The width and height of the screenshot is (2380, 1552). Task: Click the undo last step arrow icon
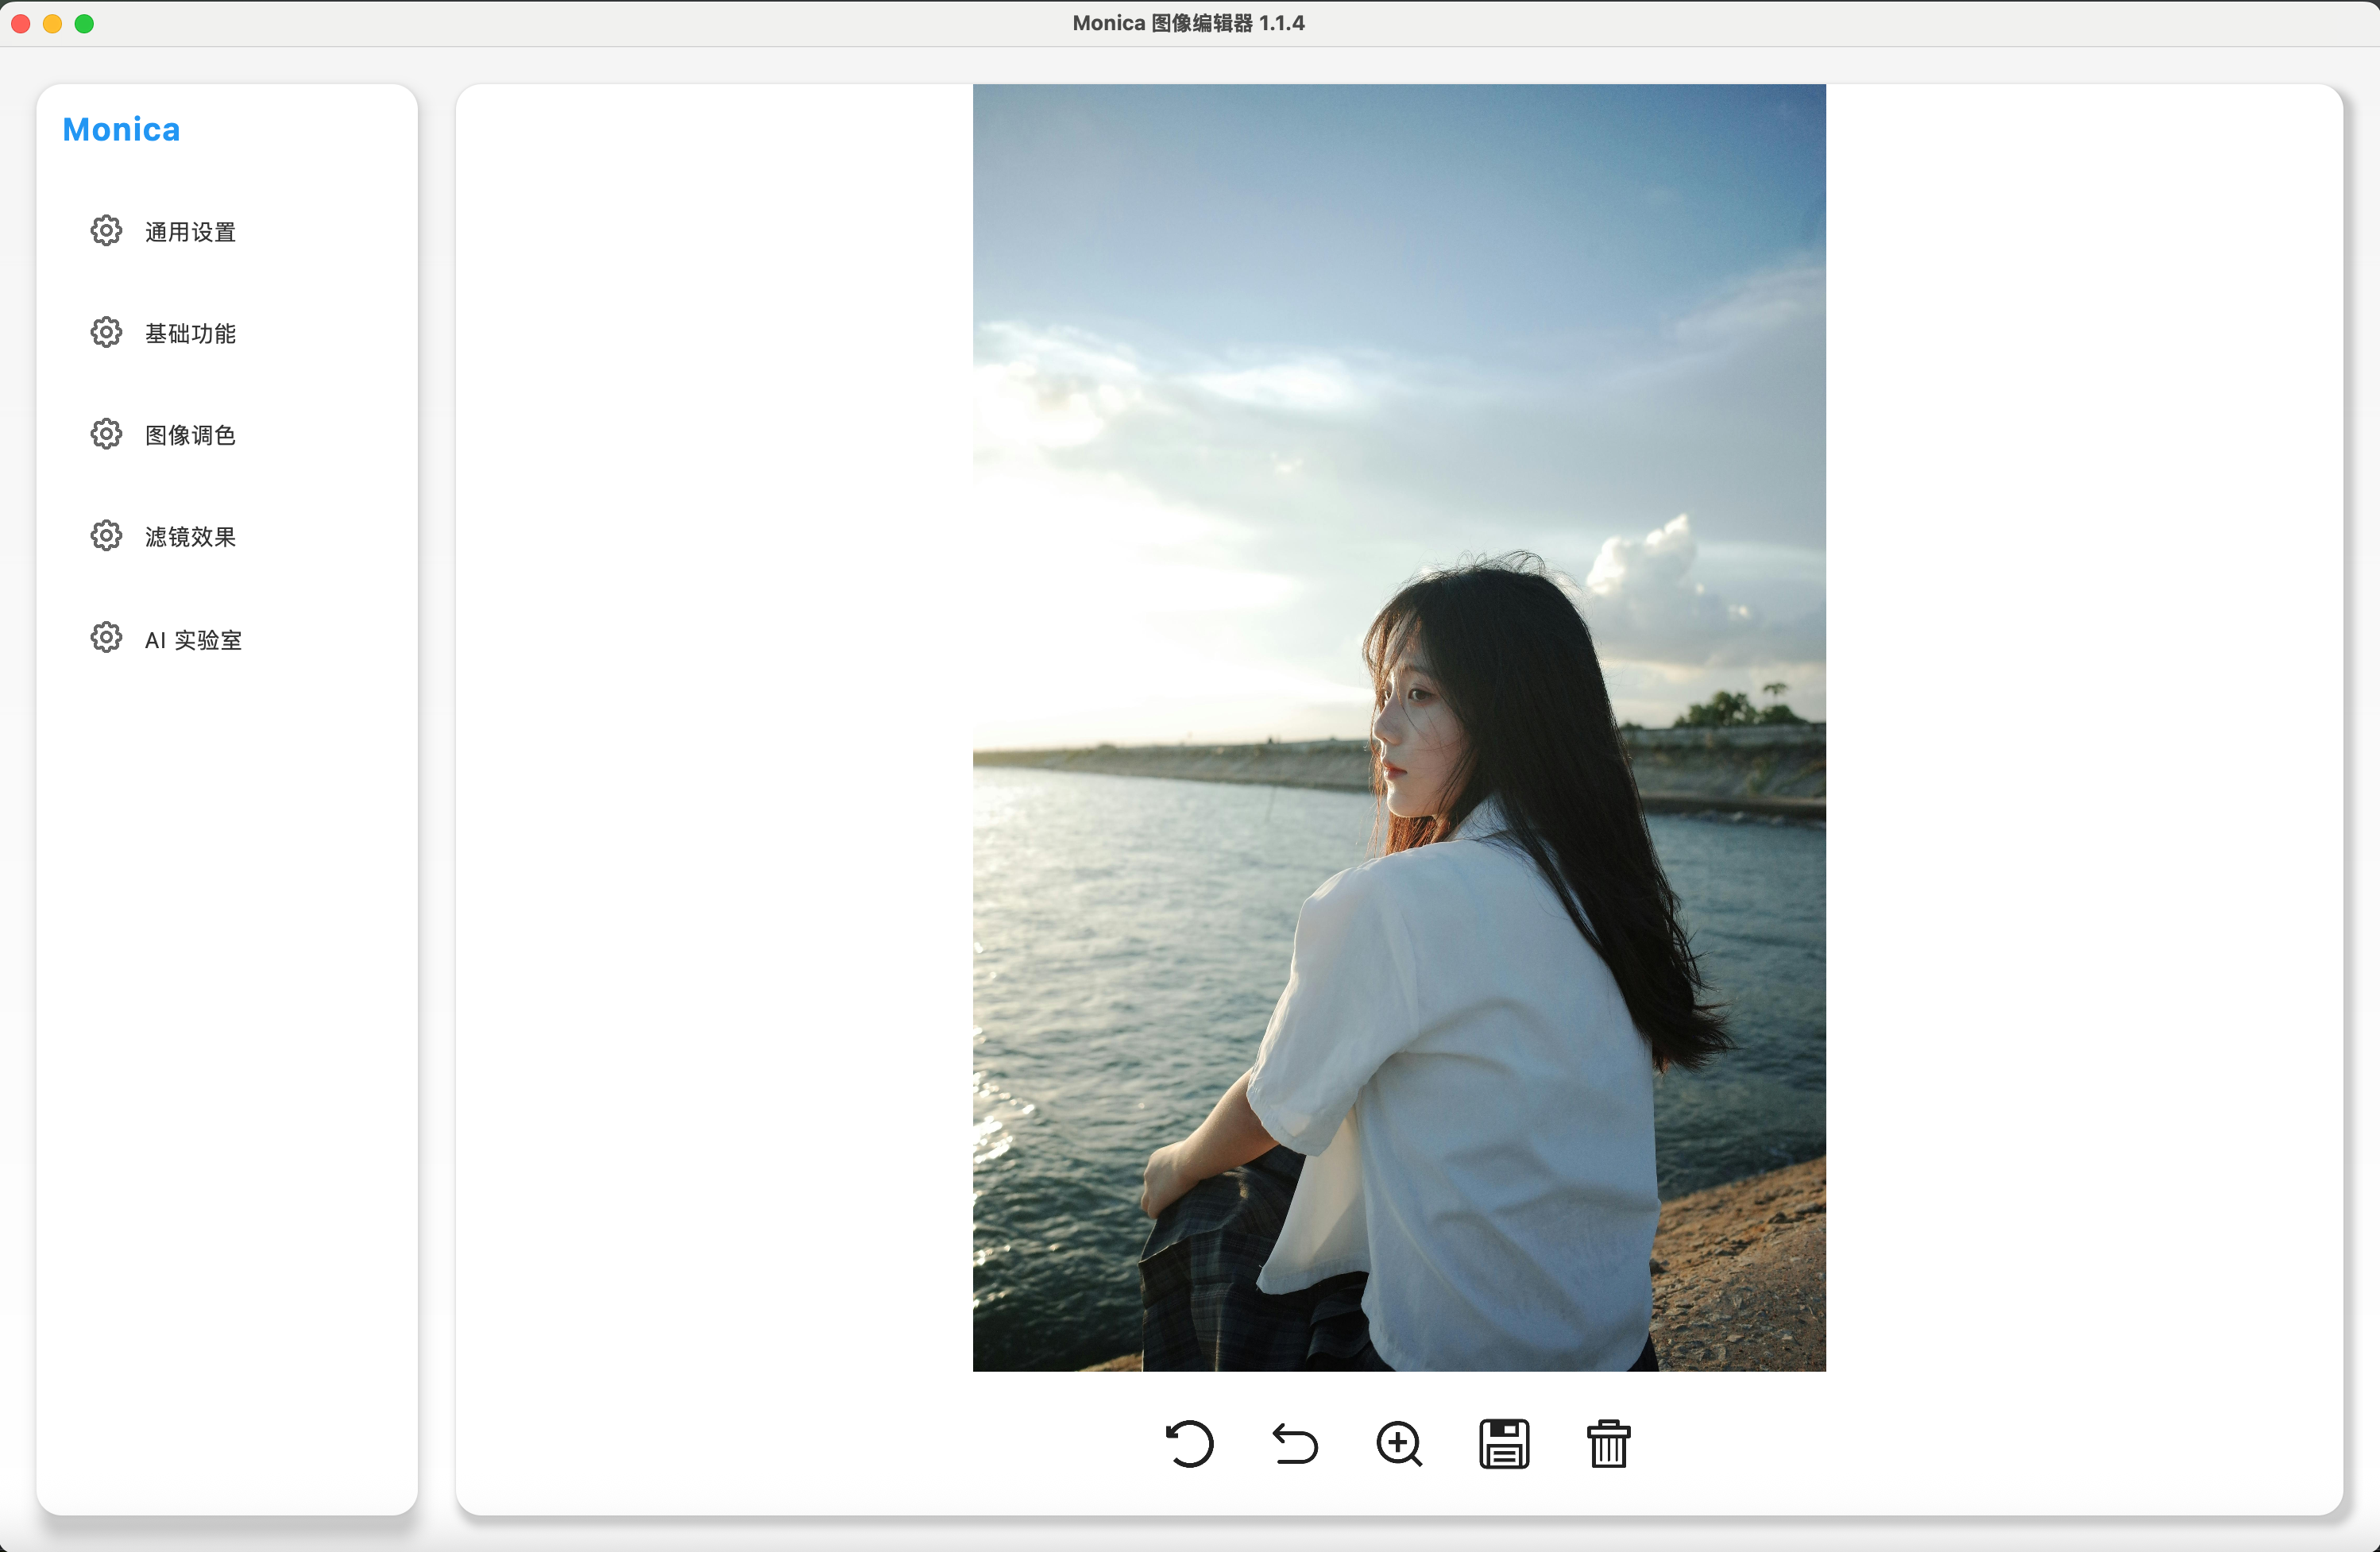pos(1295,1444)
